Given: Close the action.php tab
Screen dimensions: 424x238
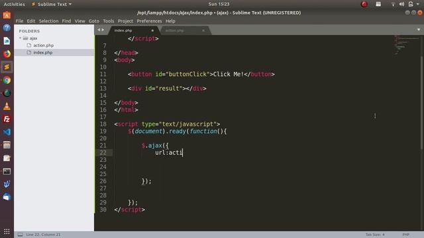Looking at the screenshot, I should coord(203,30).
